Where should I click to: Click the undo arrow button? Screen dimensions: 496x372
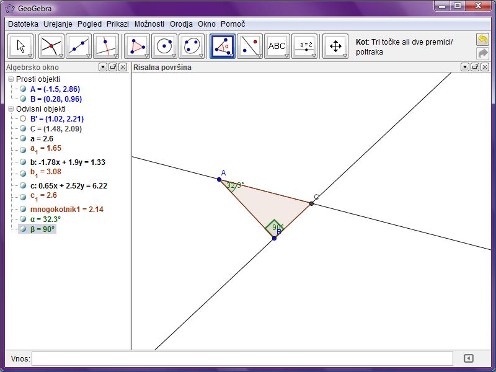click(x=482, y=40)
